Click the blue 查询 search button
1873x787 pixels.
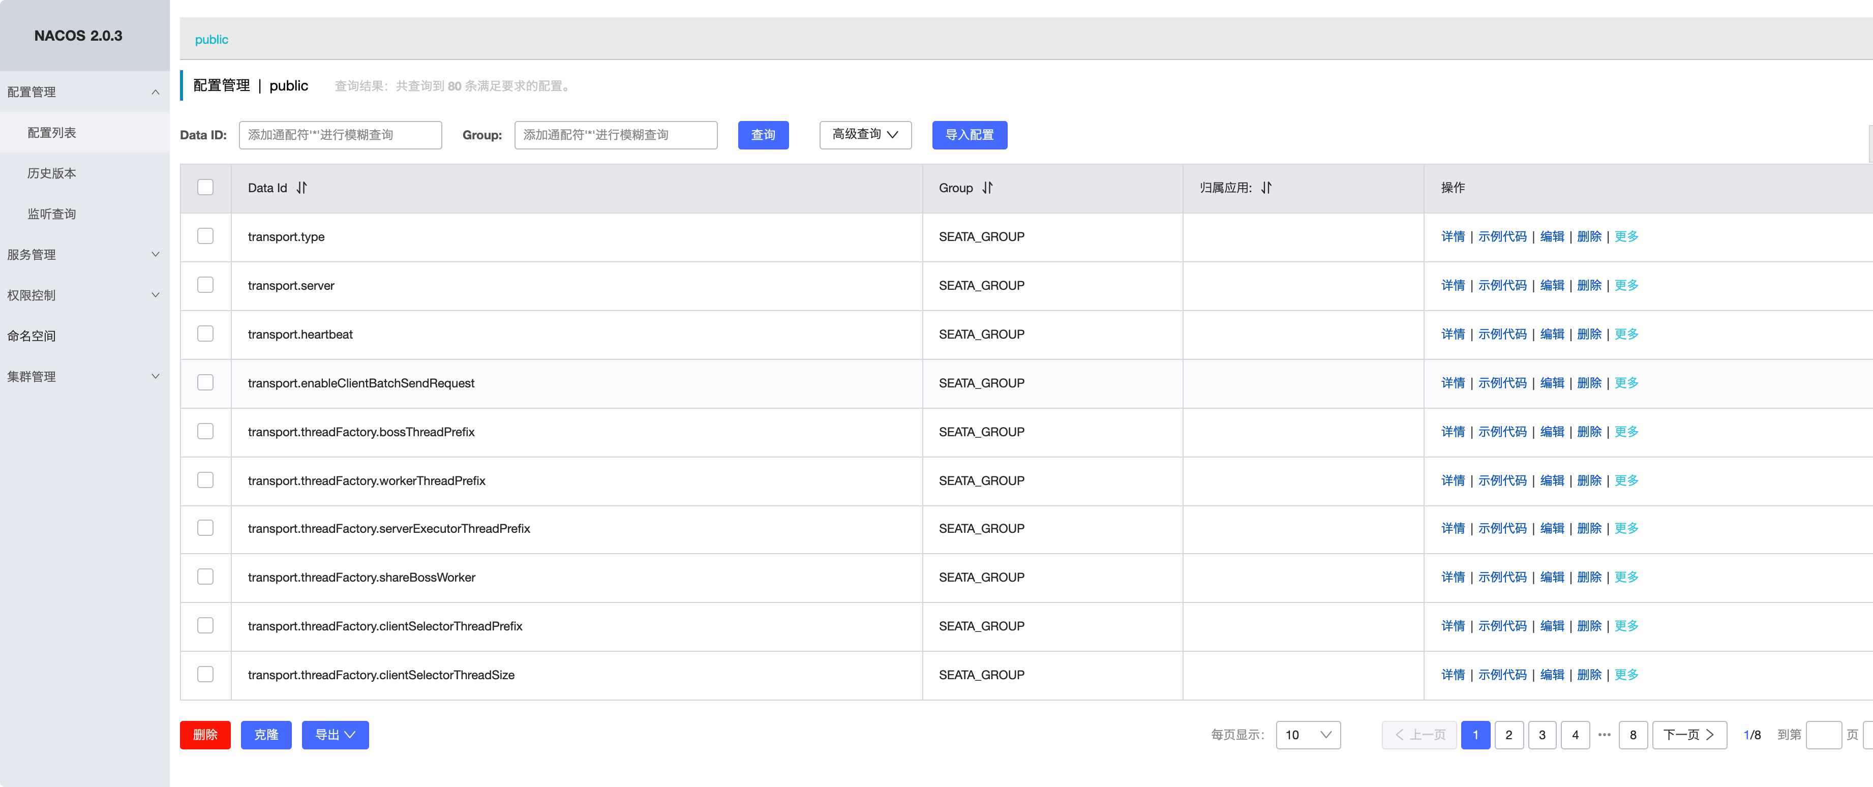tap(763, 135)
